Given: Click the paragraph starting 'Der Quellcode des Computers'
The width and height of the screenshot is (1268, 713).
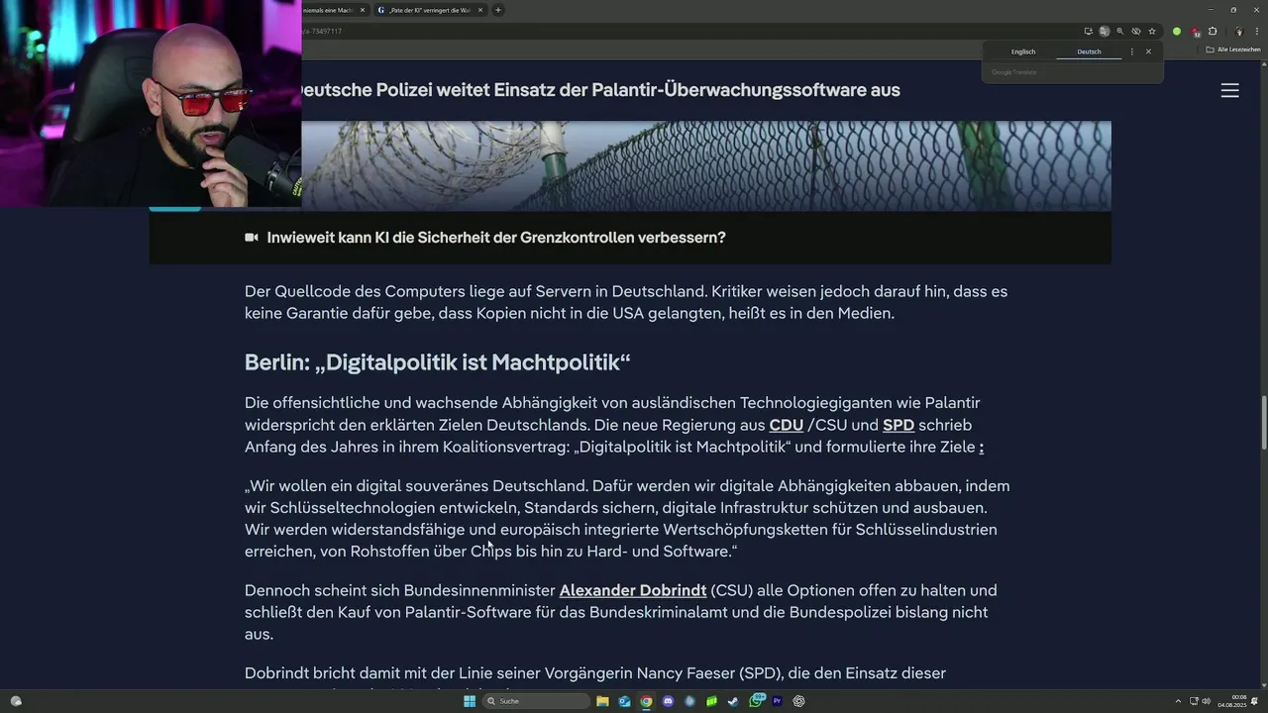Looking at the screenshot, I should coord(626,302).
